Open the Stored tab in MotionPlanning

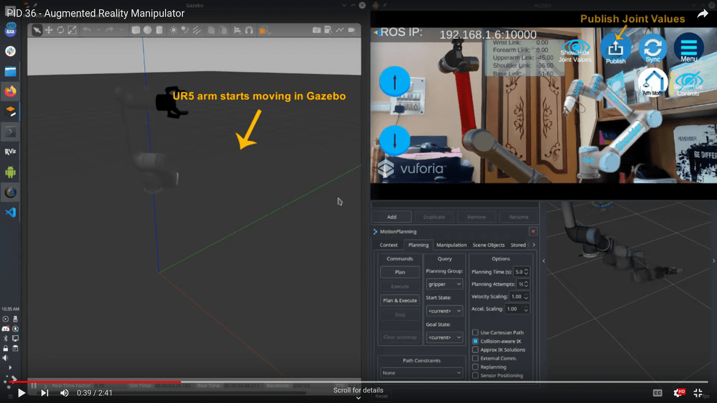tap(518, 245)
